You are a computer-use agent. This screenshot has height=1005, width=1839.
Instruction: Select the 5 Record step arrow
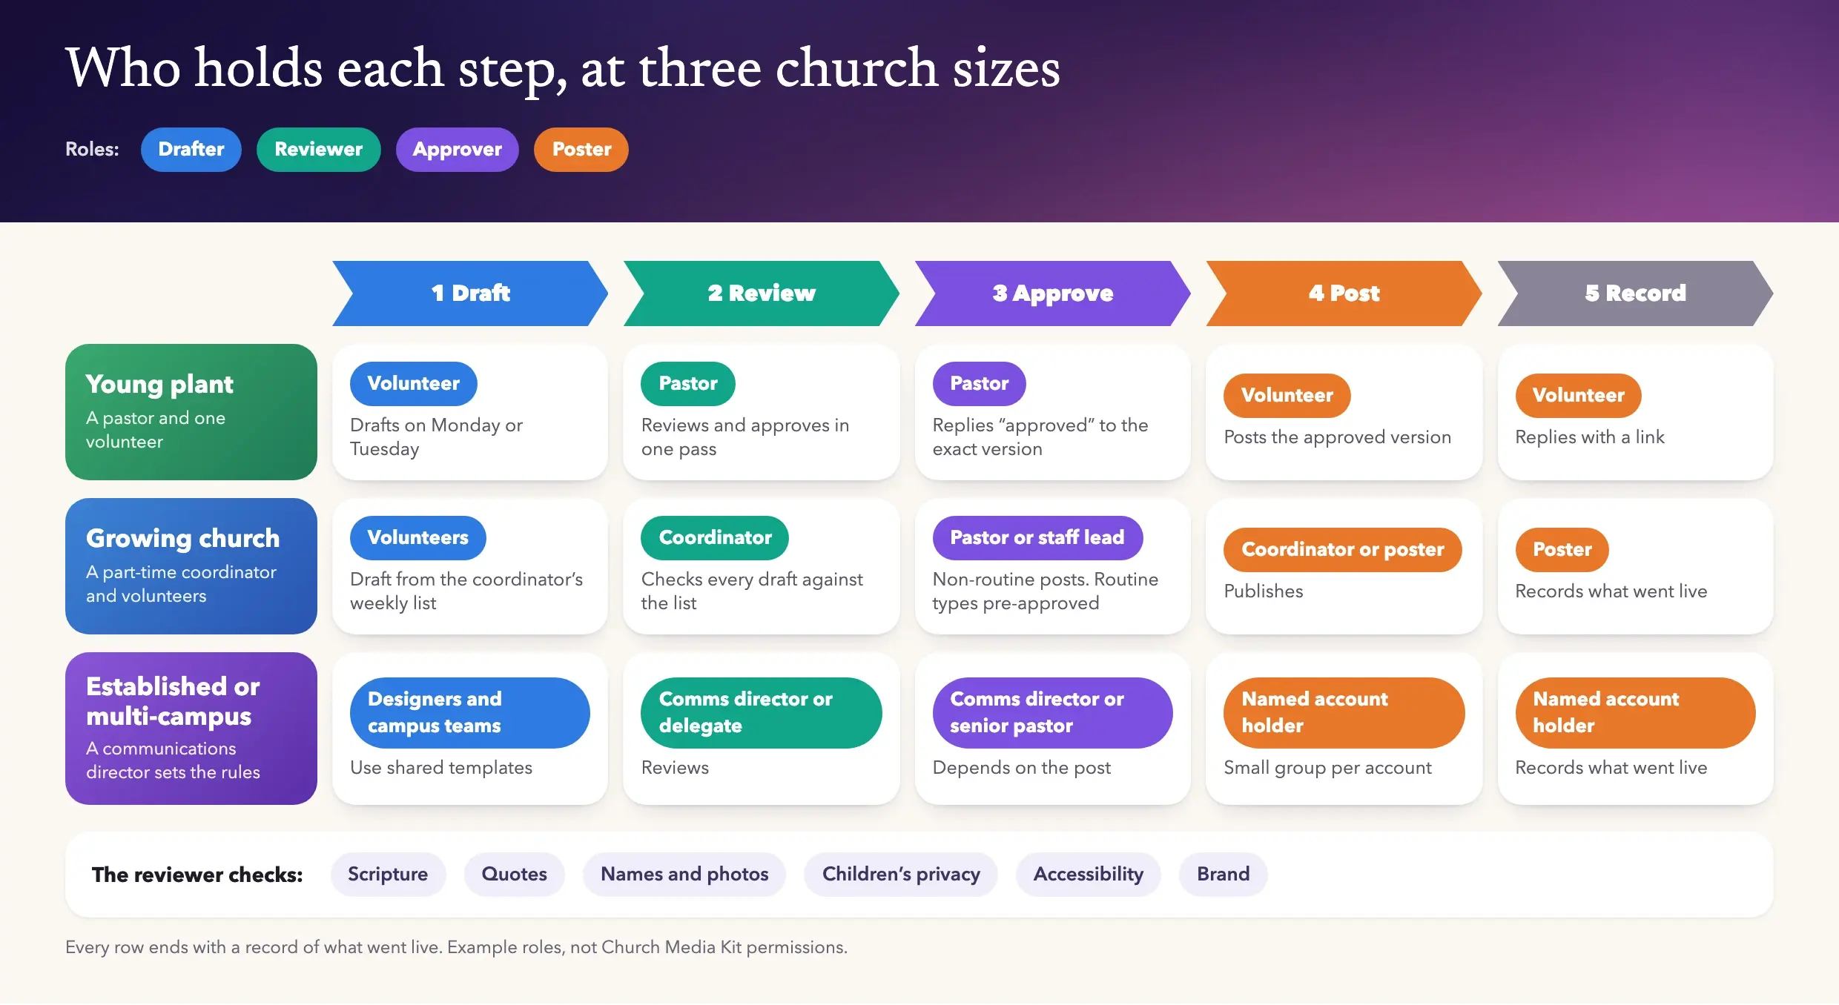[1636, 293]
